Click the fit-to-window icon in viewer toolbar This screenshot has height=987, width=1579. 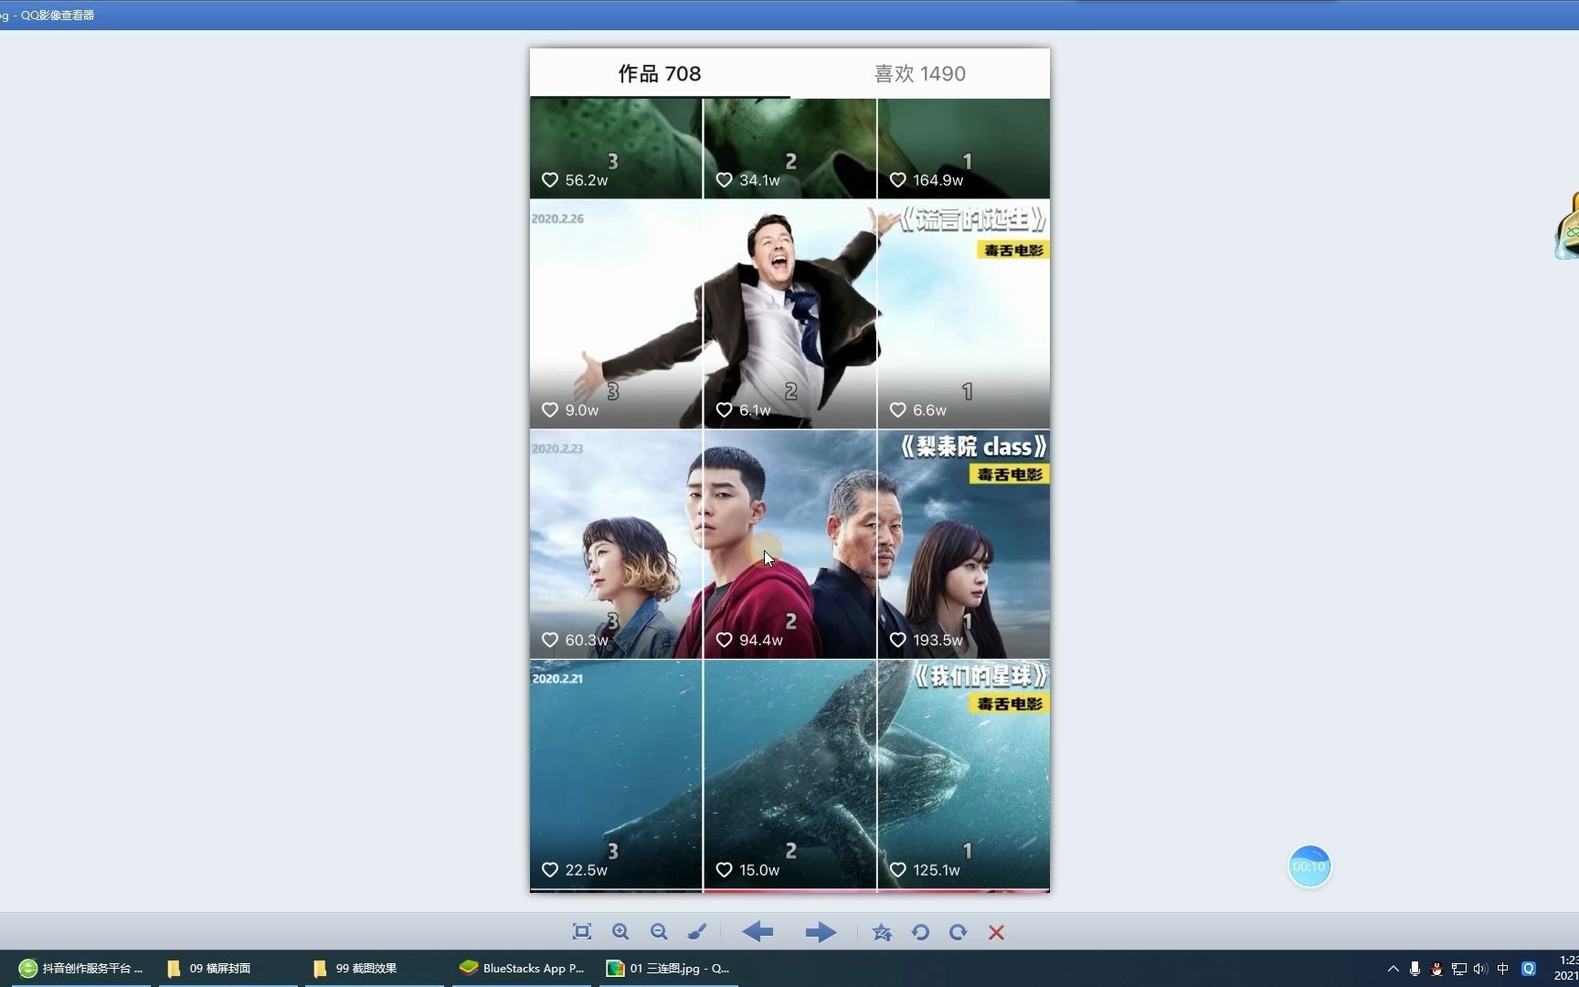click(582, 931)
